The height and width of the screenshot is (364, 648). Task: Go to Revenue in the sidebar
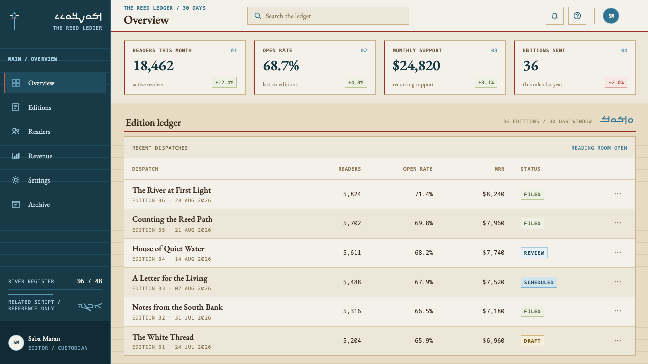pos(55,156)
